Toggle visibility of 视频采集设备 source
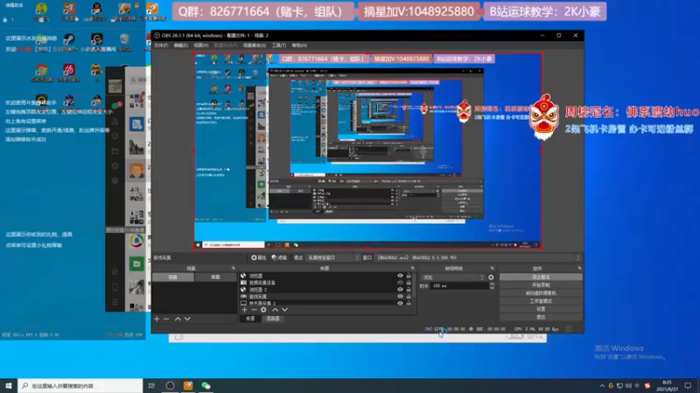Screen dimensions: 700x393 400,282
